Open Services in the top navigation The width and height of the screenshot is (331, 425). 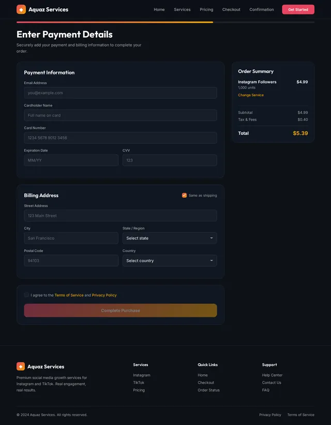[182, 9]
